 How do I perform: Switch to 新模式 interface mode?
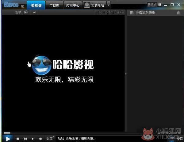(x=152, y=5)
